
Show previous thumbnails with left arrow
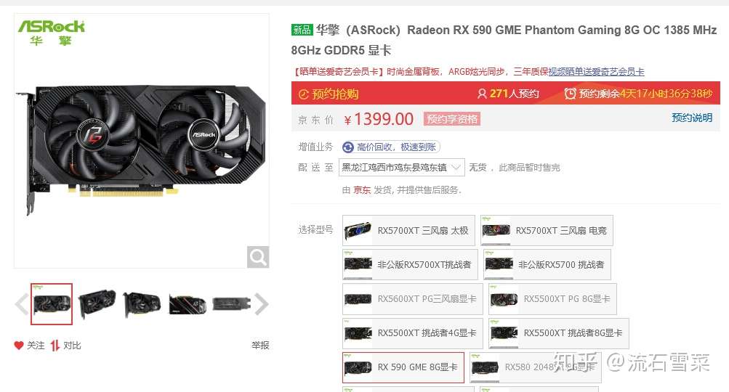21,304
